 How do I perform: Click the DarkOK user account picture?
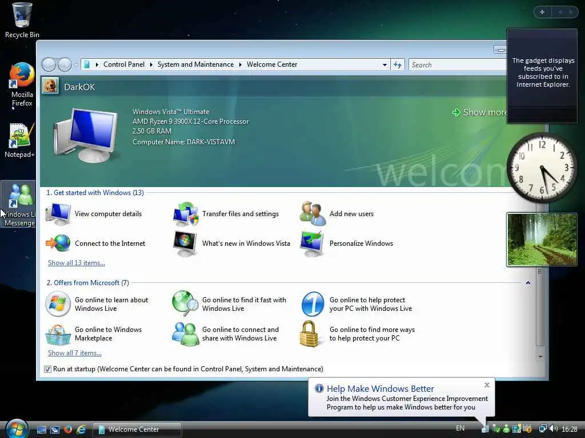[50, 86]
